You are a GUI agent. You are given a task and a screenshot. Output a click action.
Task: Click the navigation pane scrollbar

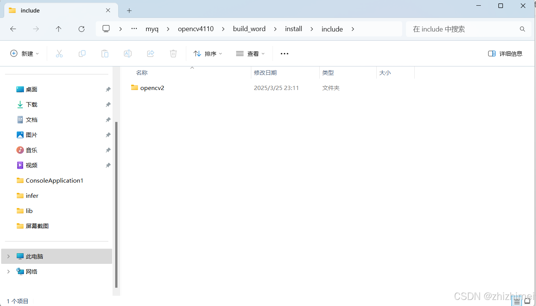tap(116, 205)
